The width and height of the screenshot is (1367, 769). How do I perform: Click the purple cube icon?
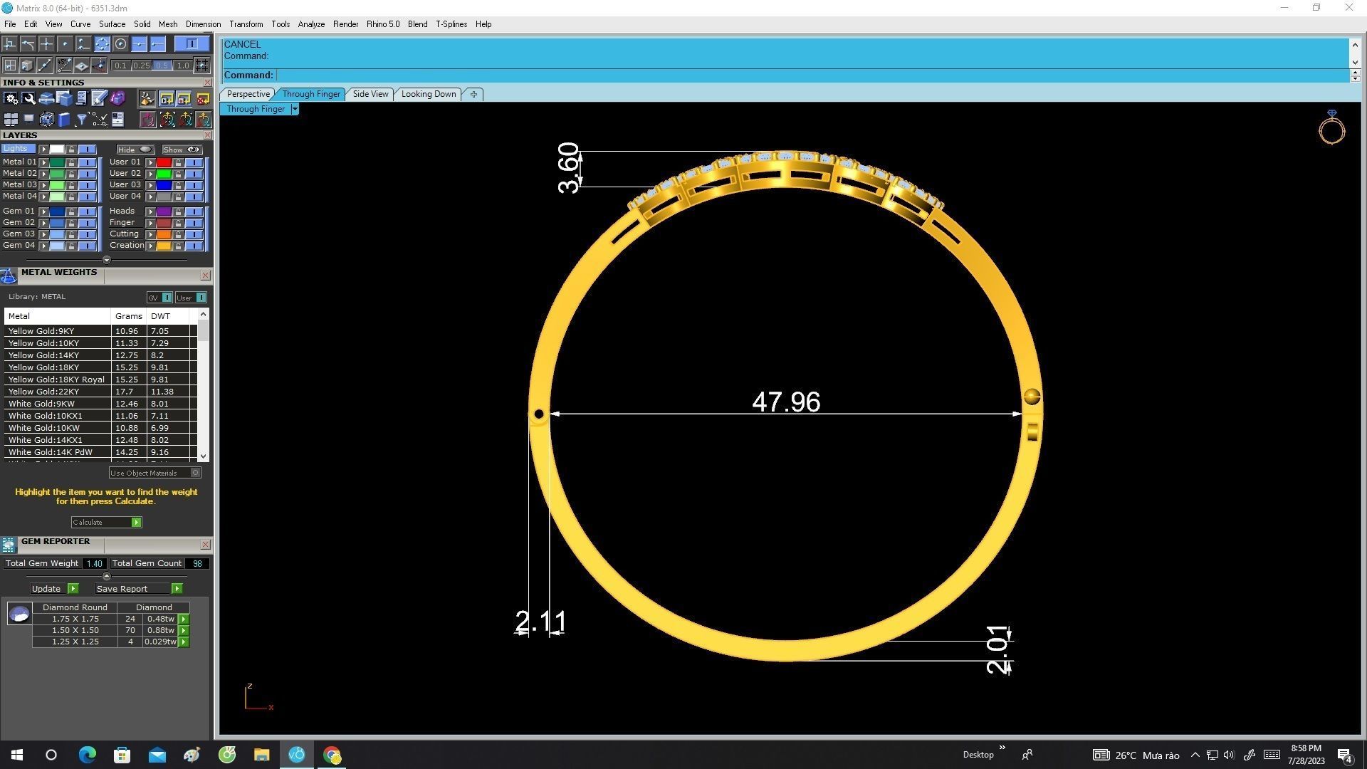(x=117, y=98)
